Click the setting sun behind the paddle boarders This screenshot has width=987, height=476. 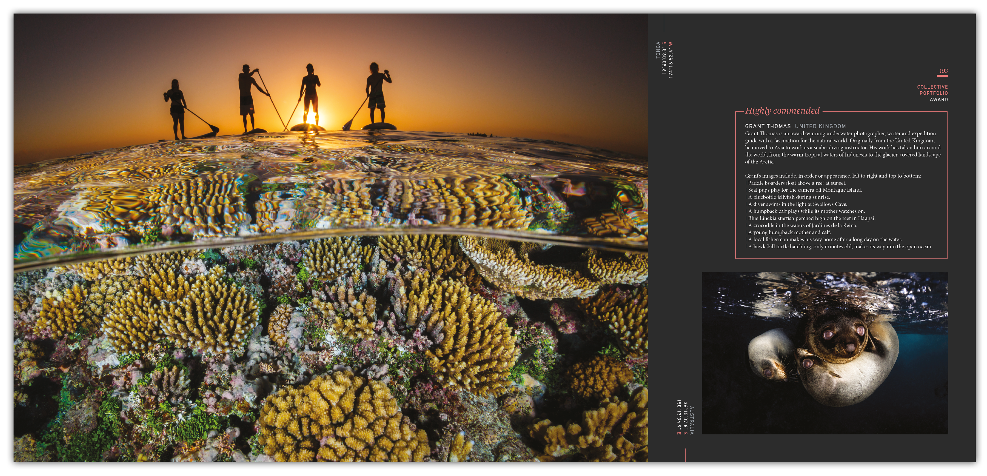coord(311,118)
